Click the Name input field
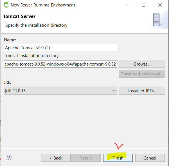The width and height of the screenshot is (169, 166). [60, 48]
